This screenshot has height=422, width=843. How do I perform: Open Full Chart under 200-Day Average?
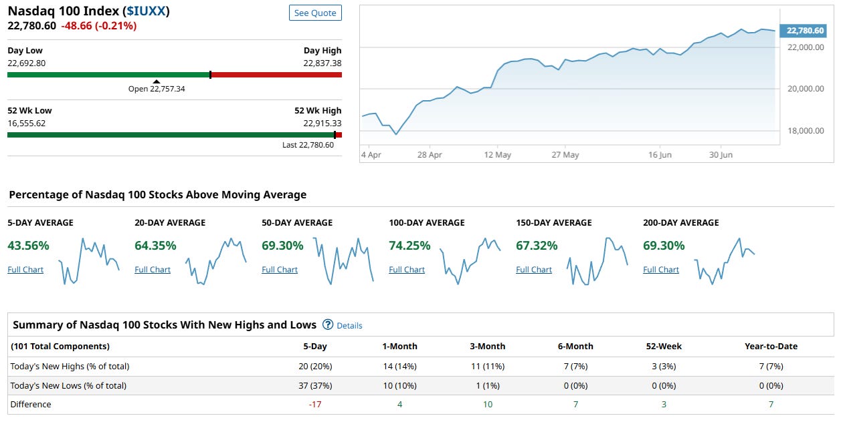[661, 270]
